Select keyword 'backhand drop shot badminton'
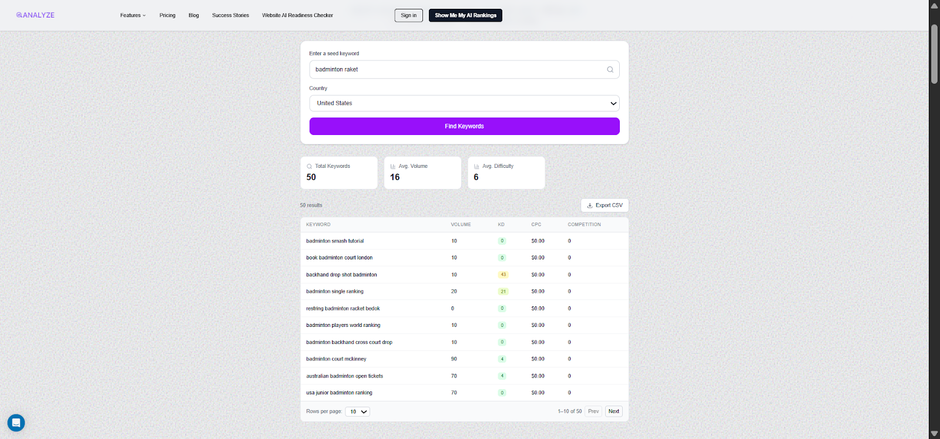The width and height of the screenshot is (940, 439). (x=342, y=275)
